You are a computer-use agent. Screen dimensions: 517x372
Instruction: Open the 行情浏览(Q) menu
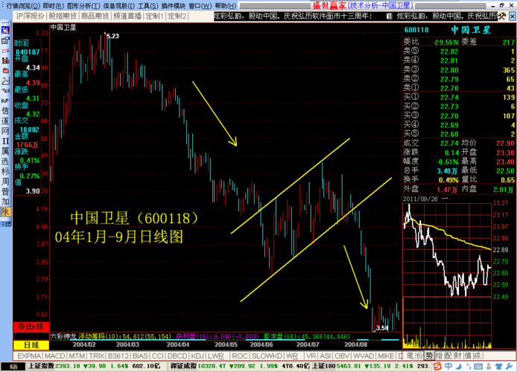pos(23,6)
